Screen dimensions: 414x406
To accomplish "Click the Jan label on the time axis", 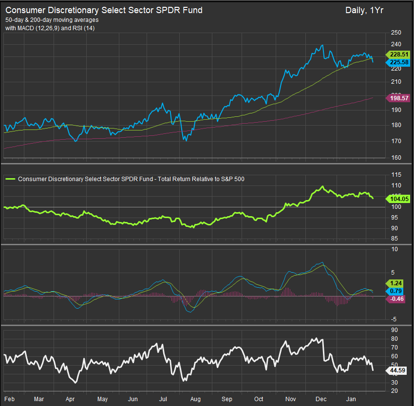I will 351,399.
